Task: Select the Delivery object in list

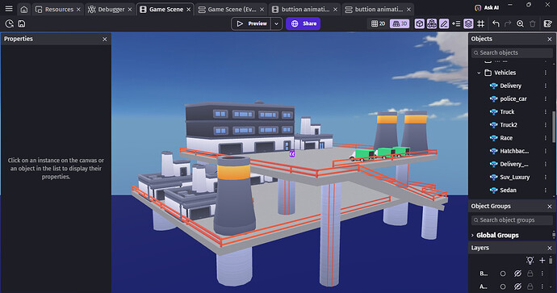Action: click(x=510, y=86)
